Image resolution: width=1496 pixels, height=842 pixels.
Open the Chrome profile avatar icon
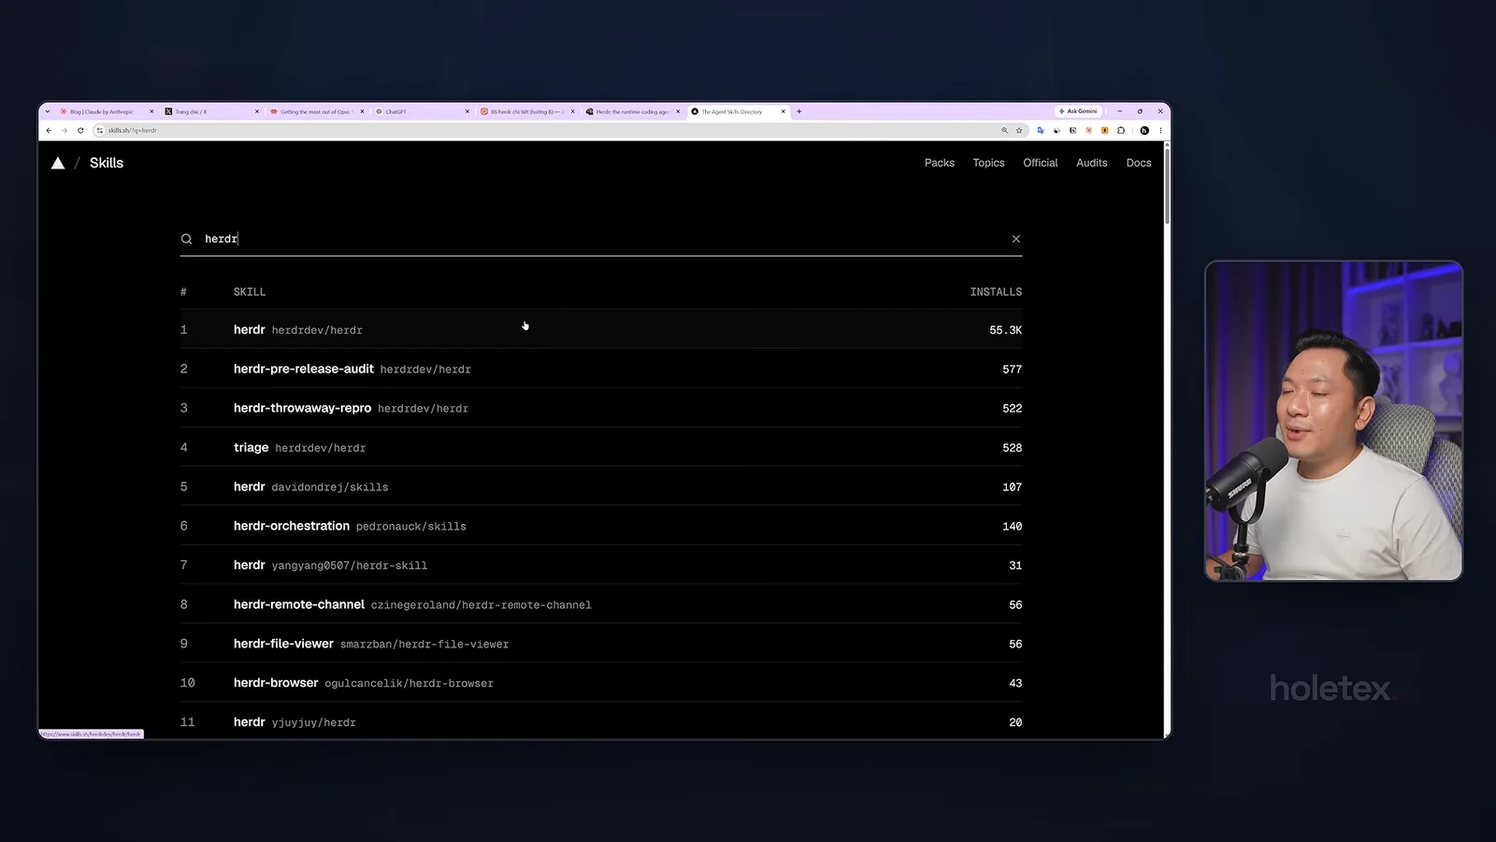1144,130
